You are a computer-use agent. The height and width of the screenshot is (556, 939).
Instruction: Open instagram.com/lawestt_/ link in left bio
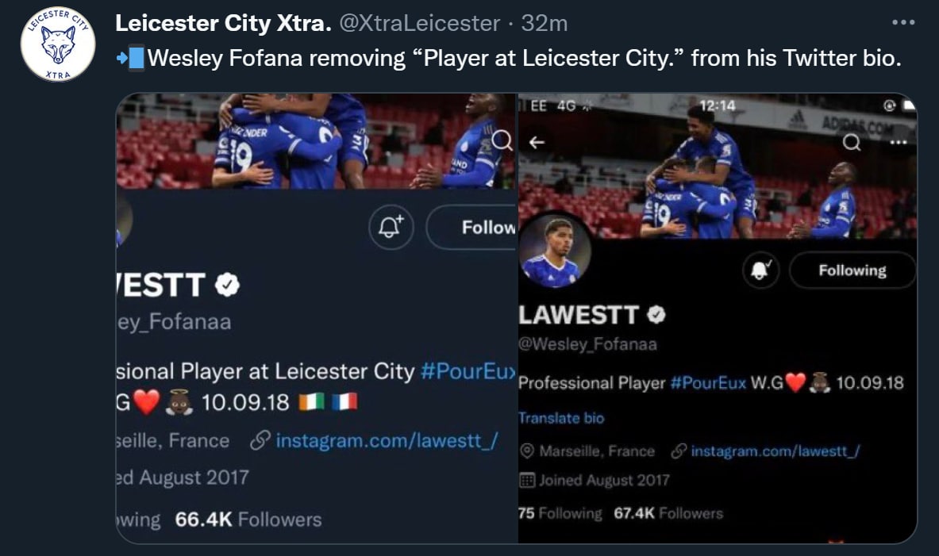pyautogui.click(x=386, y=441)
